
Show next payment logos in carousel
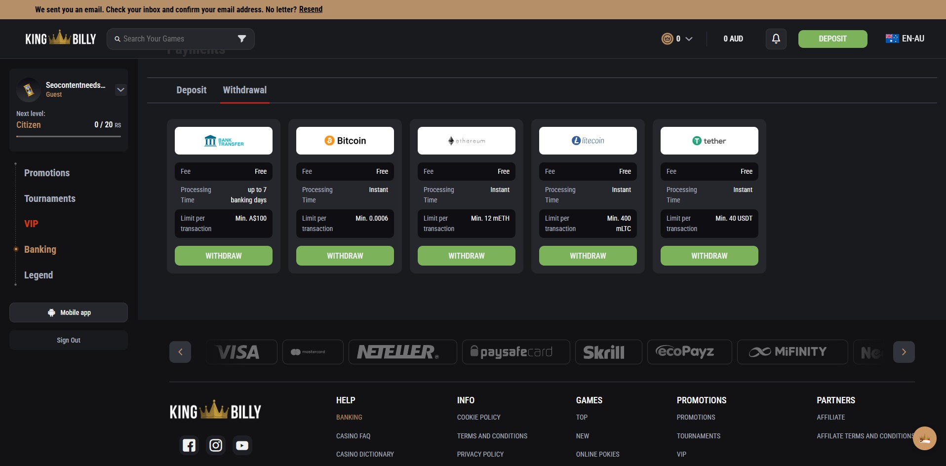pos(904,352)
